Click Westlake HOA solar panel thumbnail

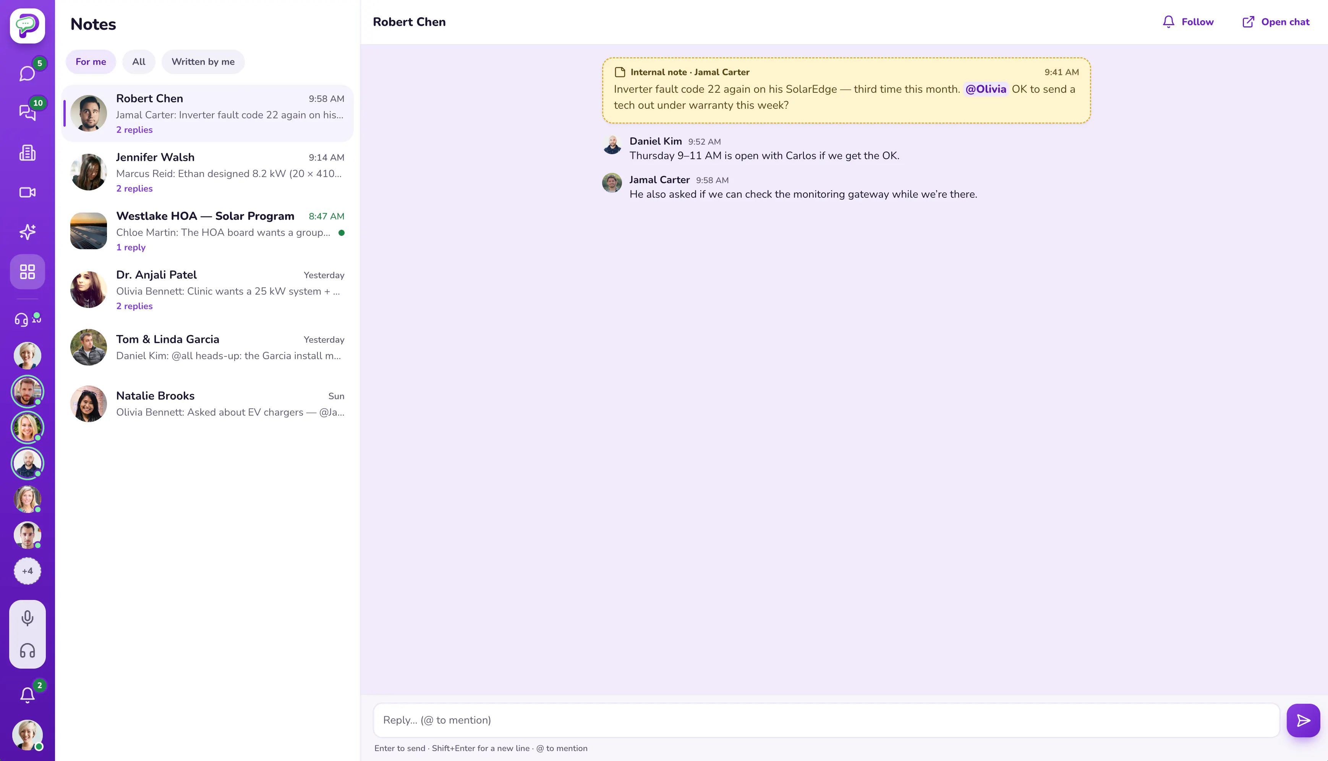tap(88, 231)
